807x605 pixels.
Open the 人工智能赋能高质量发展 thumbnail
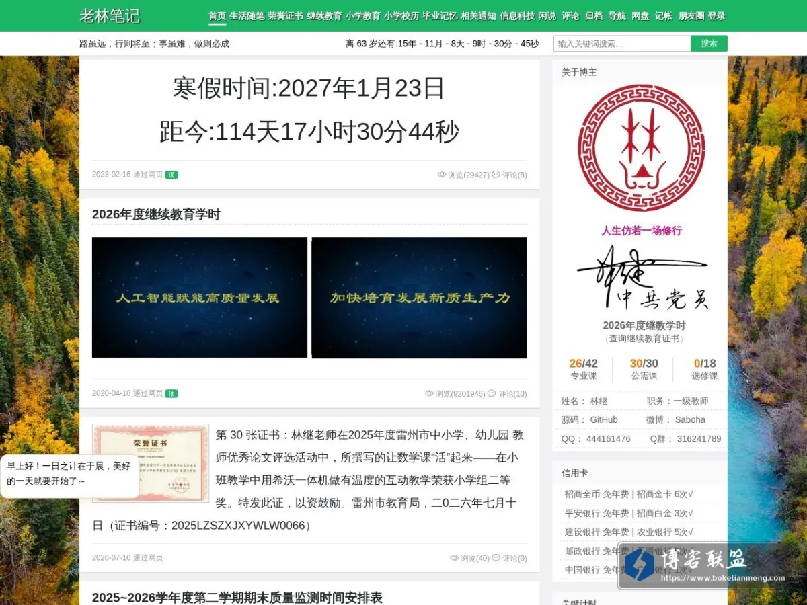(200, 297)
